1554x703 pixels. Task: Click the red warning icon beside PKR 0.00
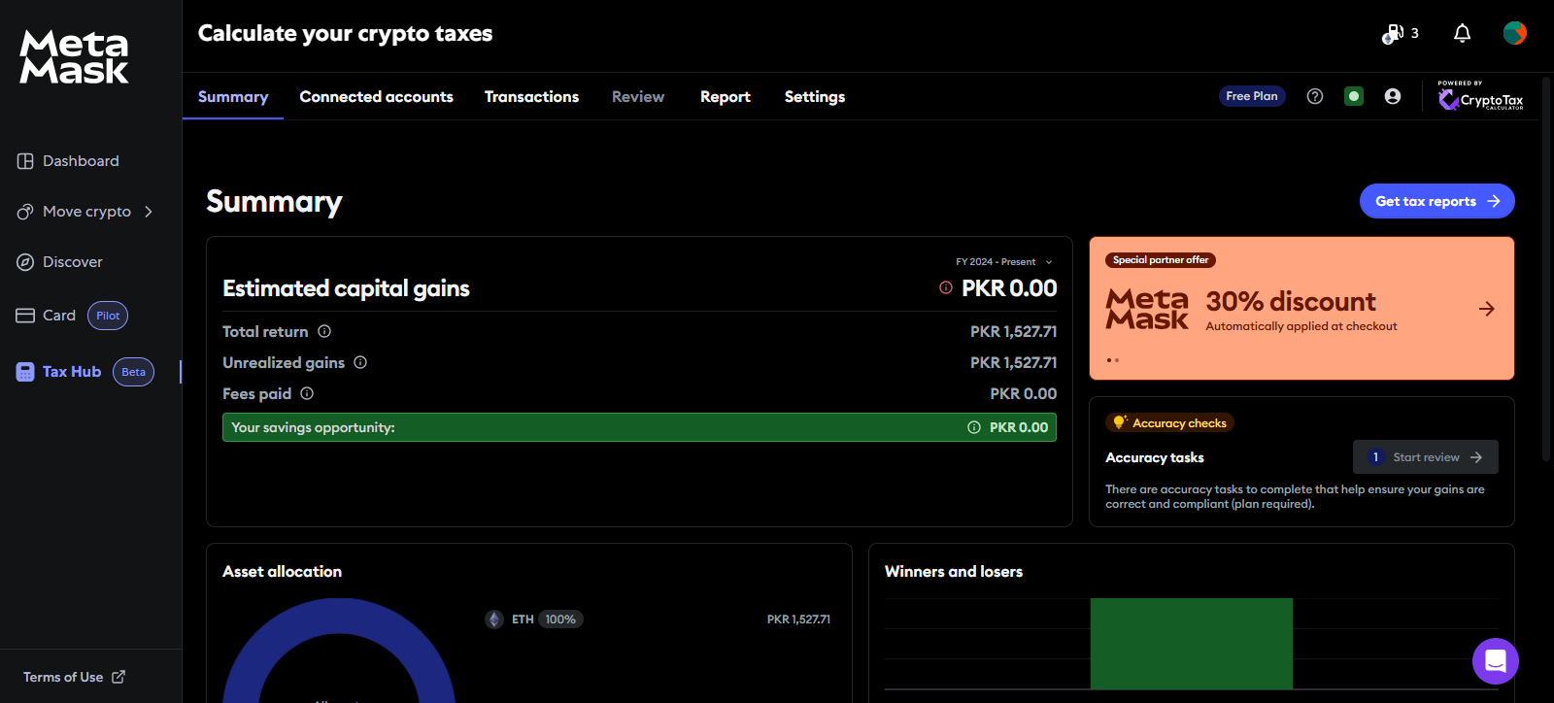(x=946, y=287)
